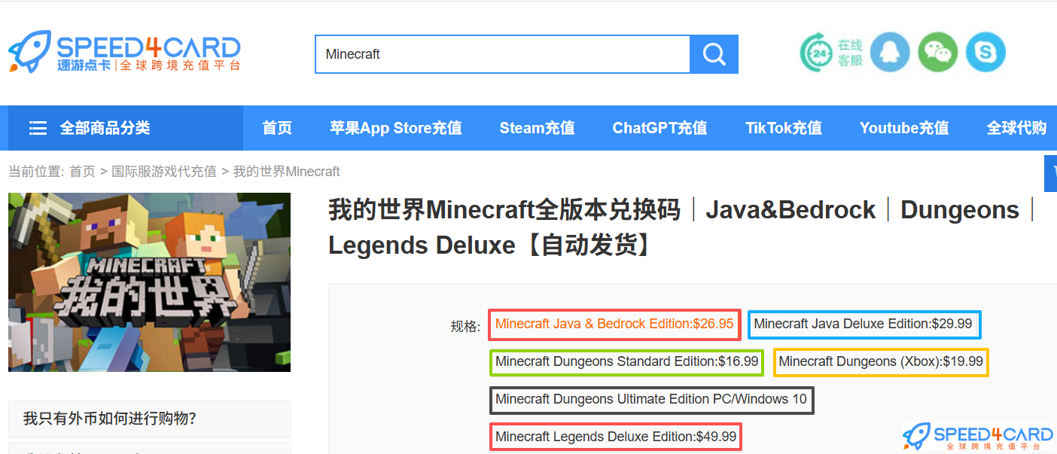Click the magnifier search button
The image size is (1057, 454).
(x=714, y=54)
